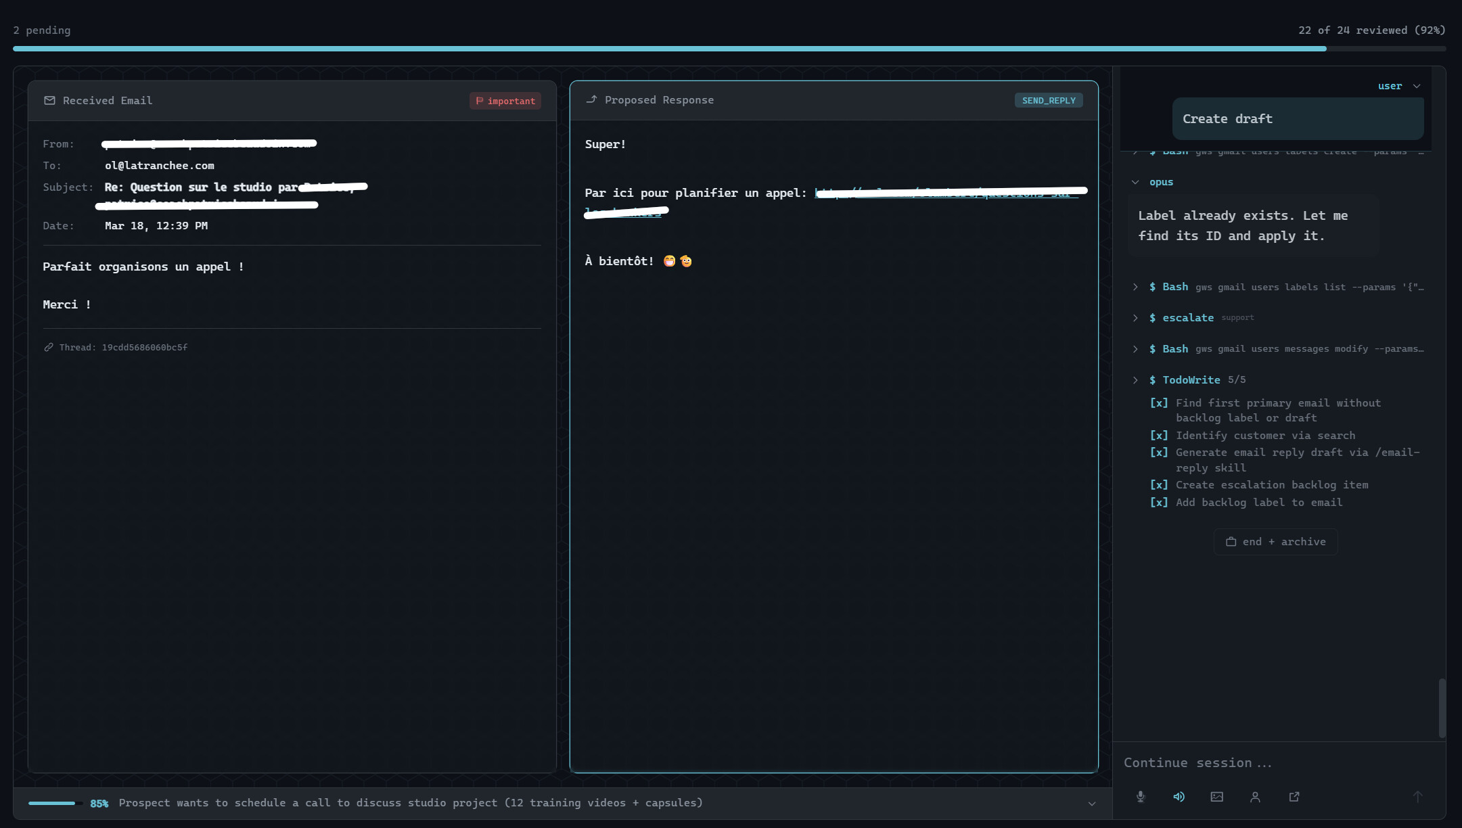
Task: Expand summary bar chevron at bottom
Action: tap(1091, 804)
